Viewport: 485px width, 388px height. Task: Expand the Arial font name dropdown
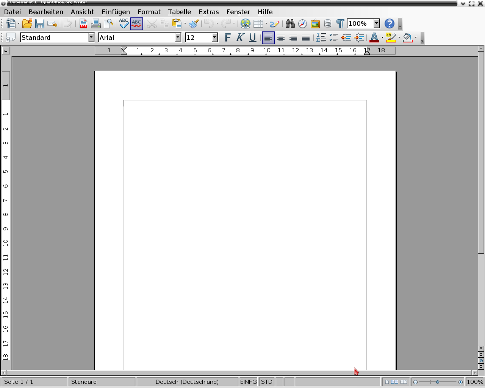(178, 38)
